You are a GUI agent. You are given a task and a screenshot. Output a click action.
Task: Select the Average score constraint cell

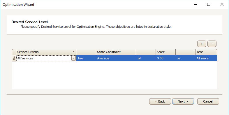(116, 58)
